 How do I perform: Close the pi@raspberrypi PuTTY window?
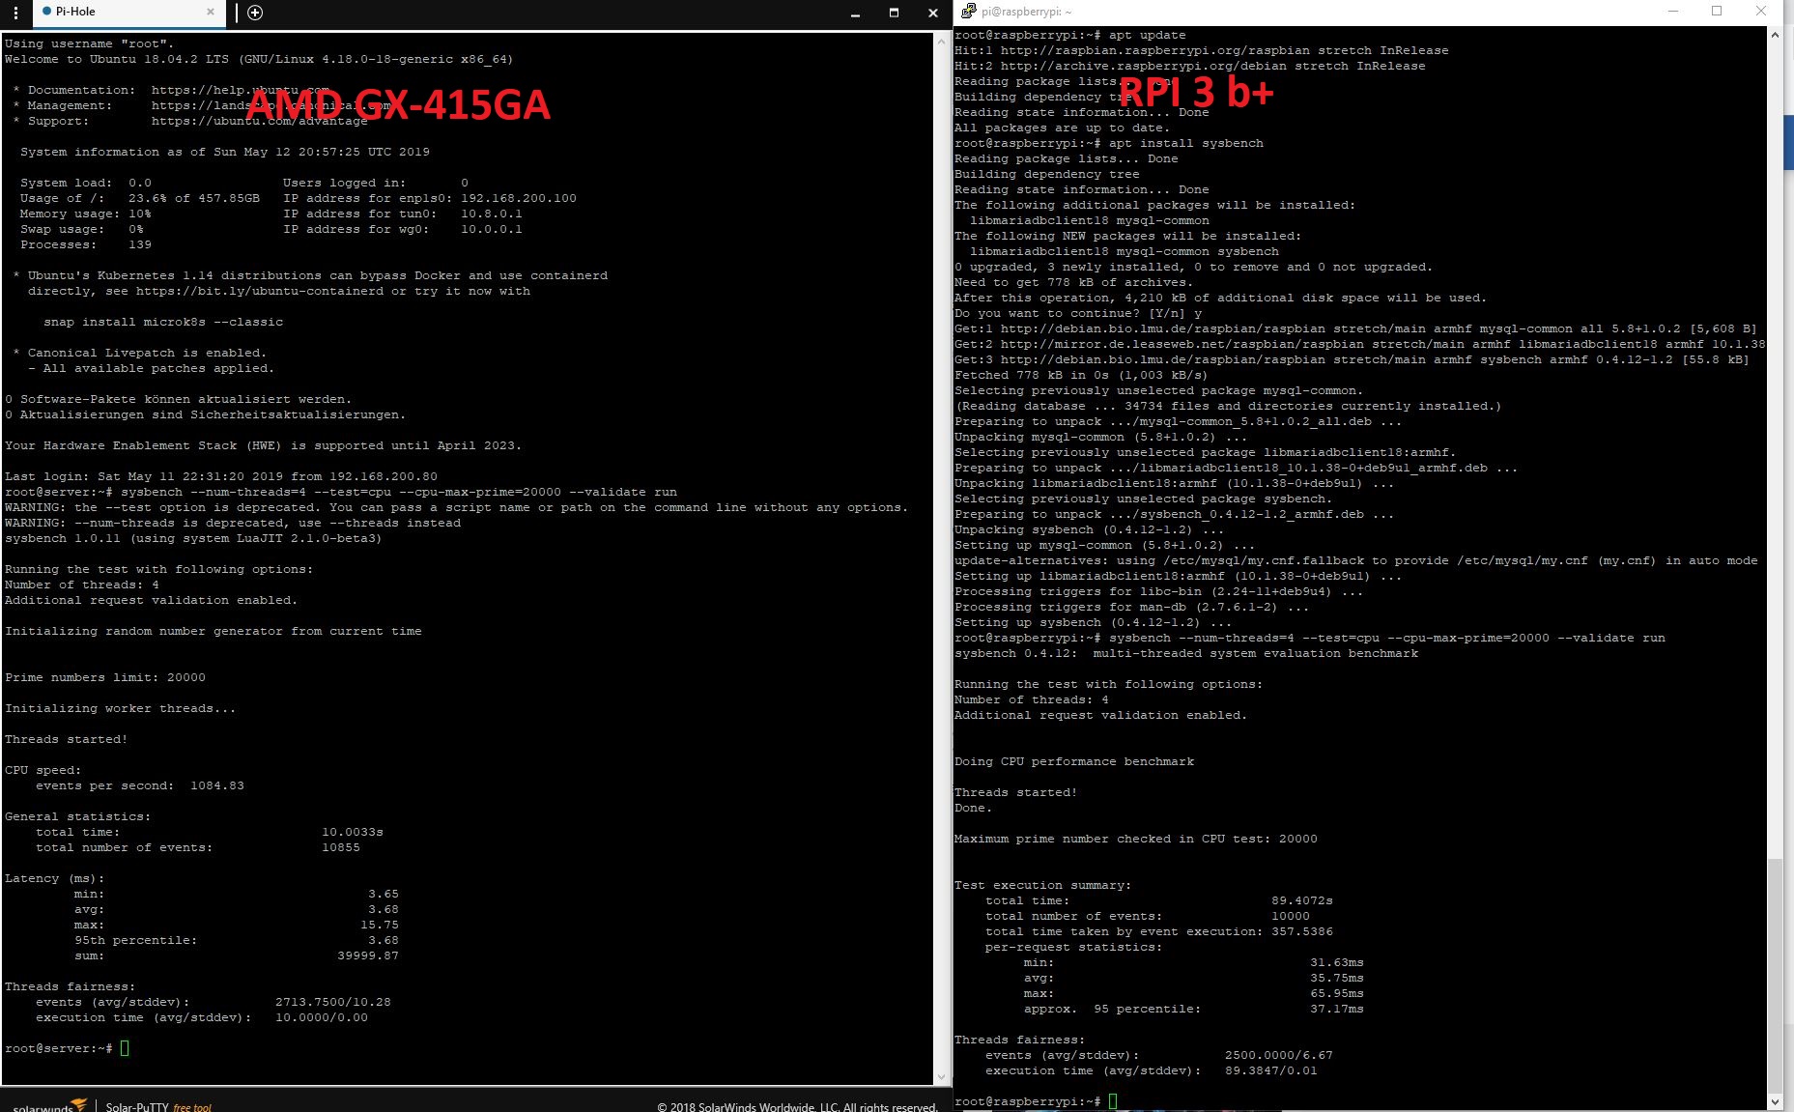click(x=1761, y=12)
